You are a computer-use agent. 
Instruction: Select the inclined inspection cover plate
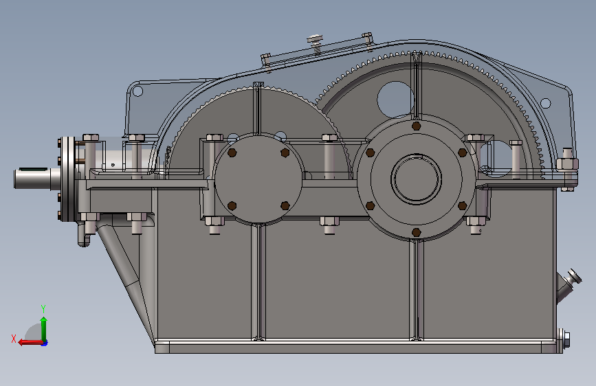pos(317,52)
